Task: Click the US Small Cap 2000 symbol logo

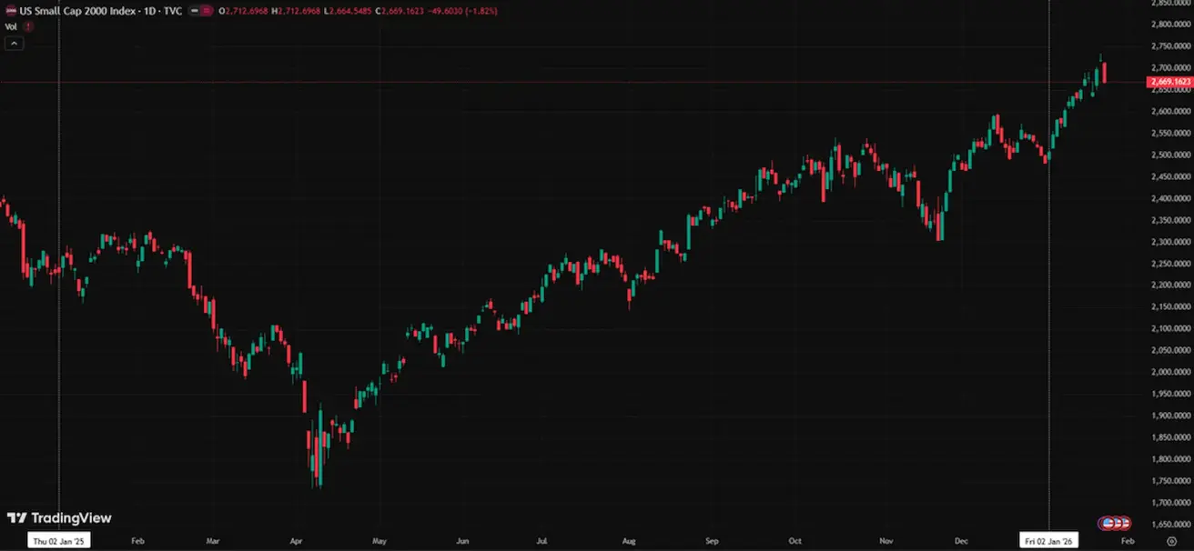Action: [x=10, y=11]
